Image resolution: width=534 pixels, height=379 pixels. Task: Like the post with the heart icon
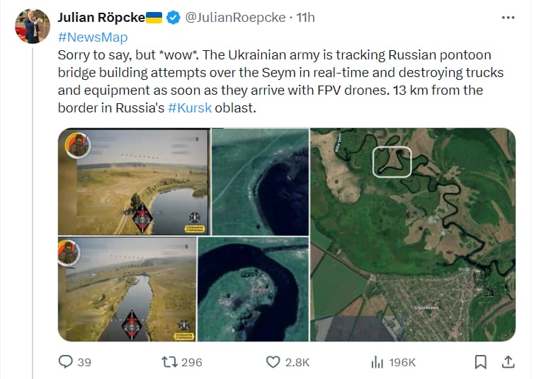click(x=273, y=361)
